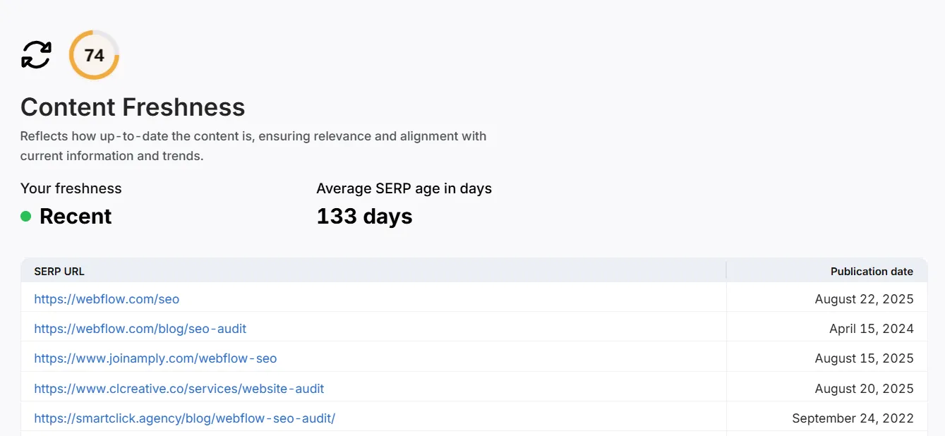
Task: Visit the joinamply.com/webflow-seo page
Action: click(x=155, y=358)
